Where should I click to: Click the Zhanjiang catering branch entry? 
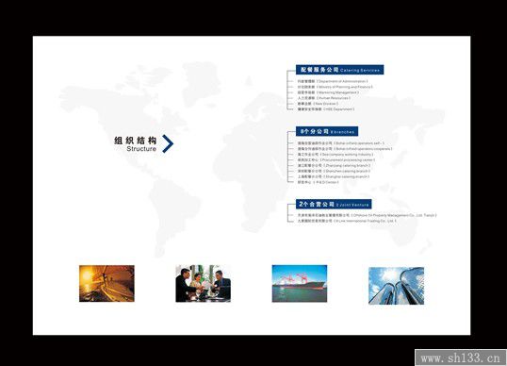[334, 165]
